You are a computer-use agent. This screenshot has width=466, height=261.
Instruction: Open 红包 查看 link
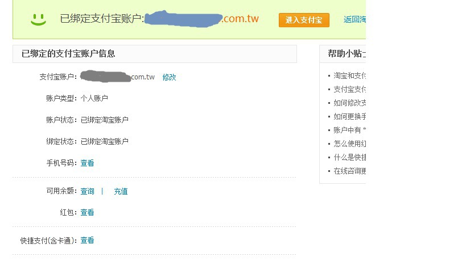click(87, 212)
